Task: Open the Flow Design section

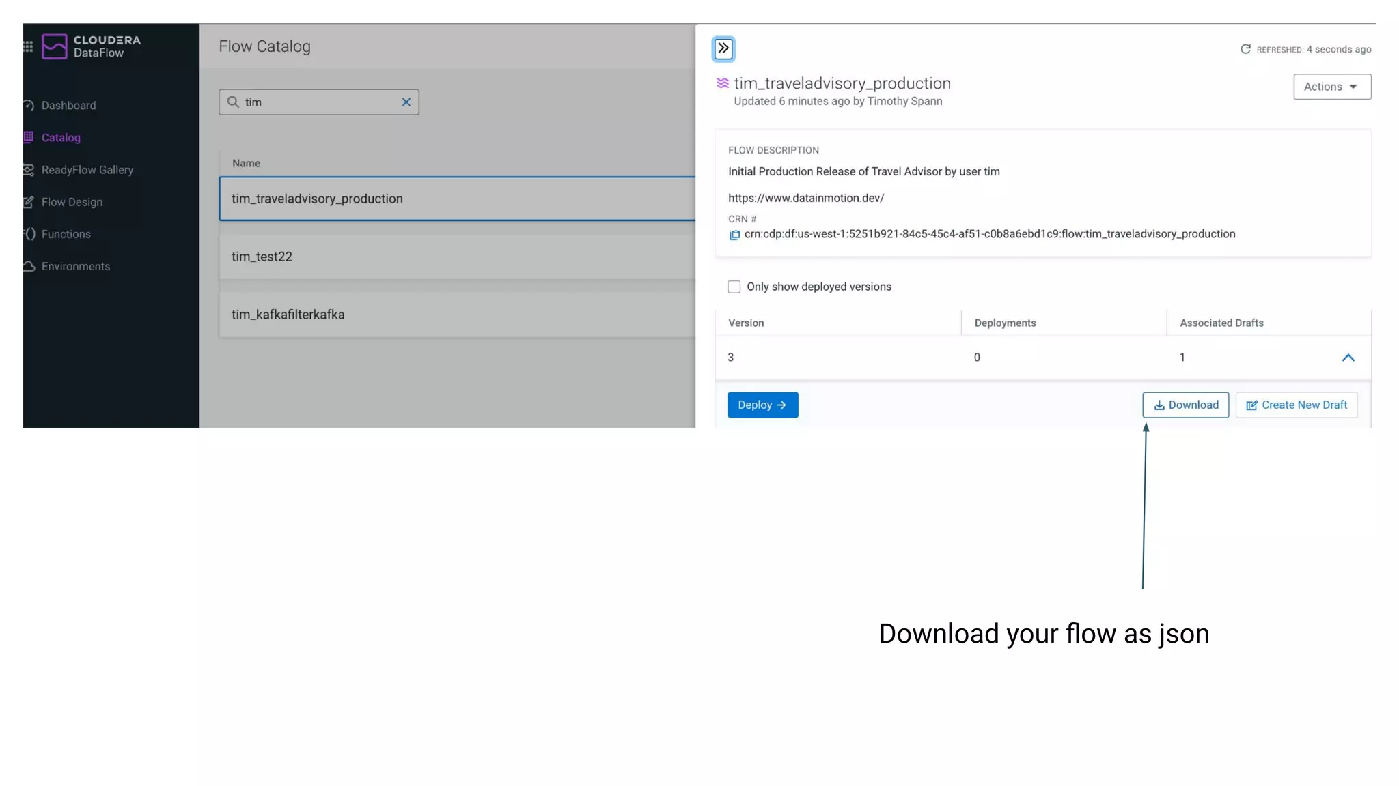Action: tap(72, 202)
